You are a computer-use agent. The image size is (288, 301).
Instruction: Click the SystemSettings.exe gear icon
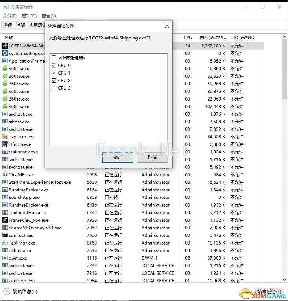[5, 53]
